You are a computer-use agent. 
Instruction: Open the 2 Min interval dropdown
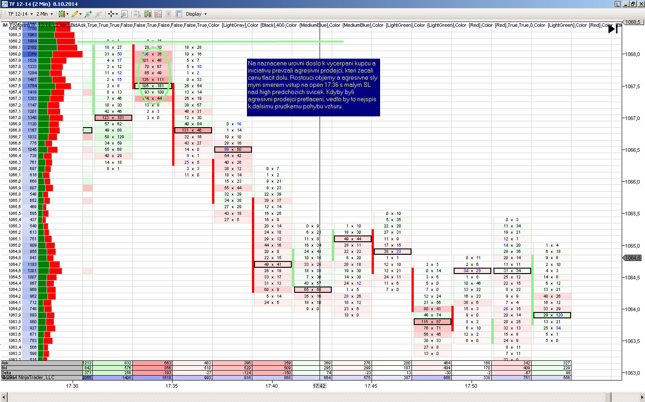[x=44, y=14]
